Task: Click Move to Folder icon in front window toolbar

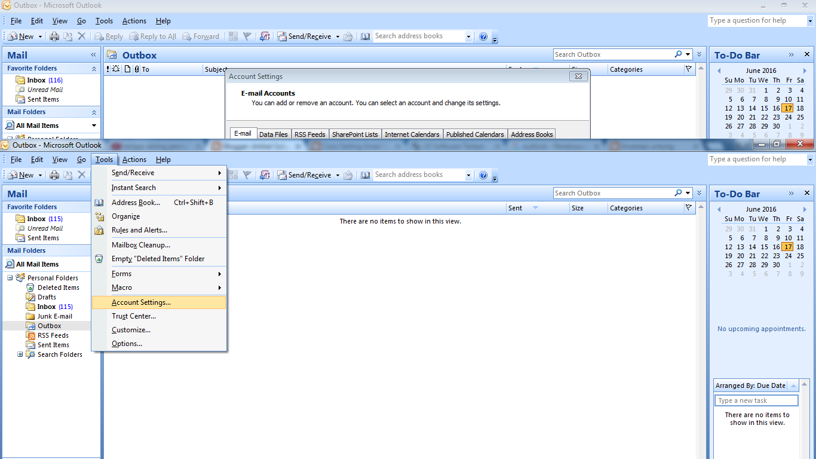Action: [68, 175]
